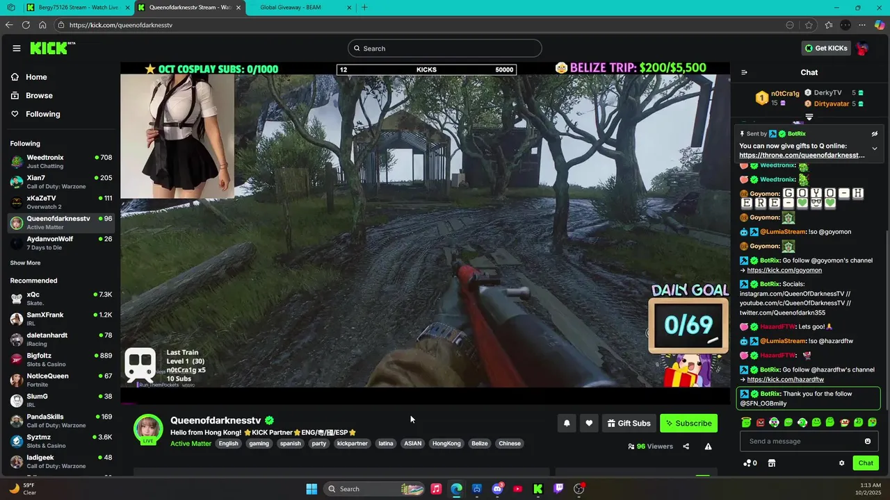Collapse the chat panel using header icon
The height and width of the screenshot is (500, 890).
[744, 72]
